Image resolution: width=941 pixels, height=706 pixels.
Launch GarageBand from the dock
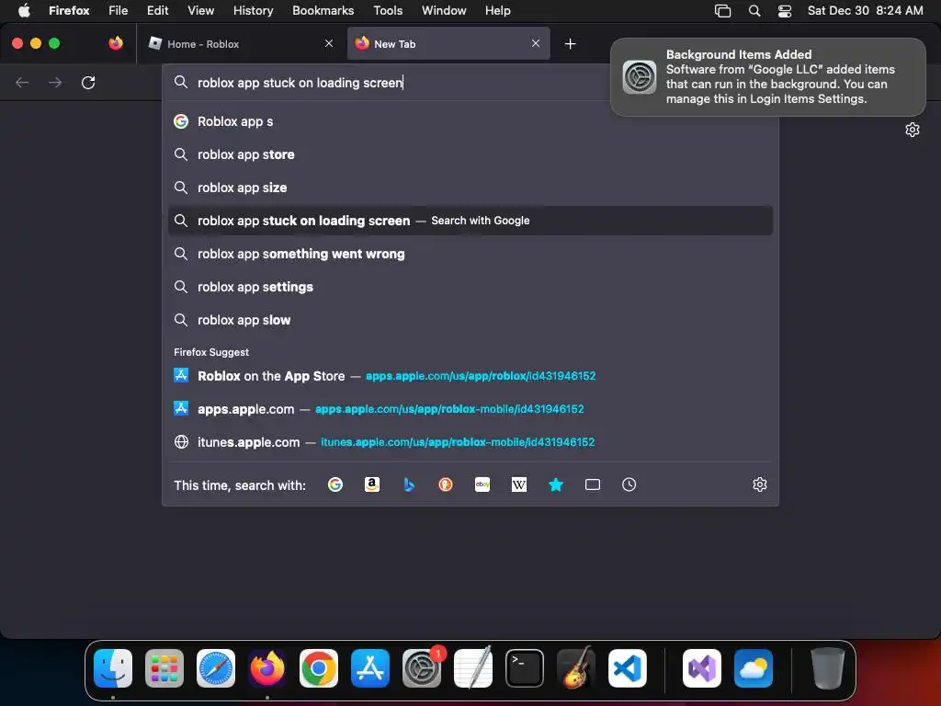click(576, 668)
